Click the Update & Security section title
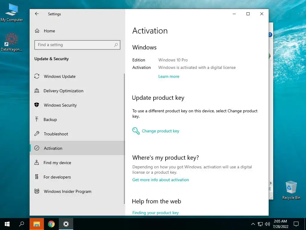Viewport: 306px width, 230px height. [51, 59]
